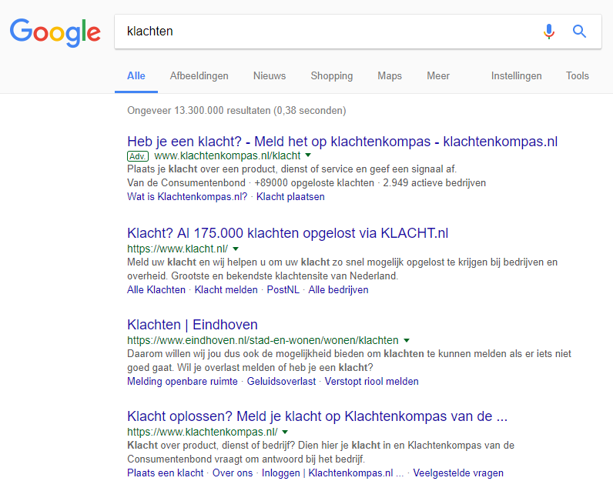Open 'Heb je een klacht?' ad result
The image size is (613, 491).
[342, 142]
